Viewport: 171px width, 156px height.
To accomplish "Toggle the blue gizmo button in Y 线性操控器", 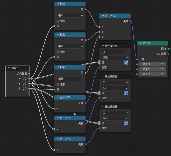I will pos(126,93).
